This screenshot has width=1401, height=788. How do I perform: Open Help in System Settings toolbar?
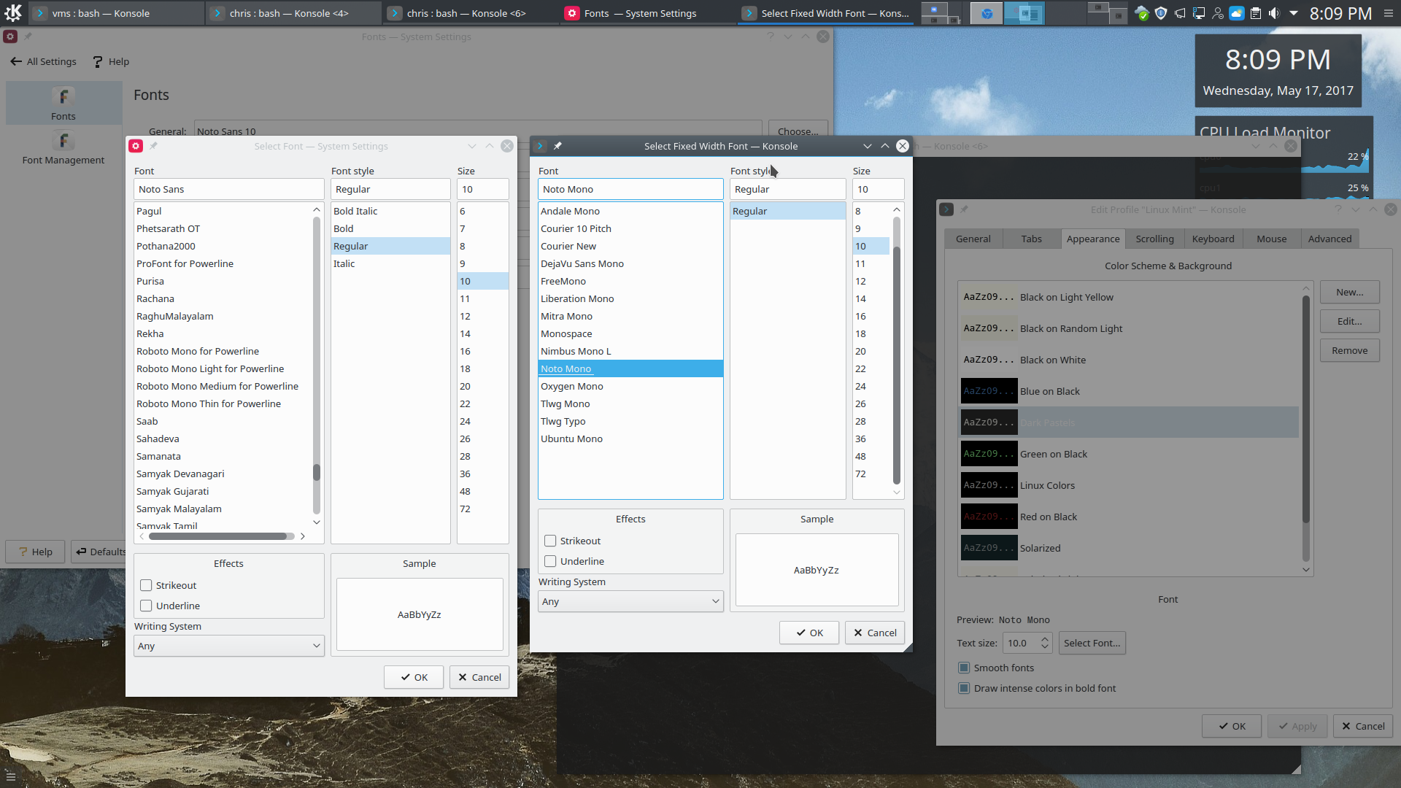(111, 61)
